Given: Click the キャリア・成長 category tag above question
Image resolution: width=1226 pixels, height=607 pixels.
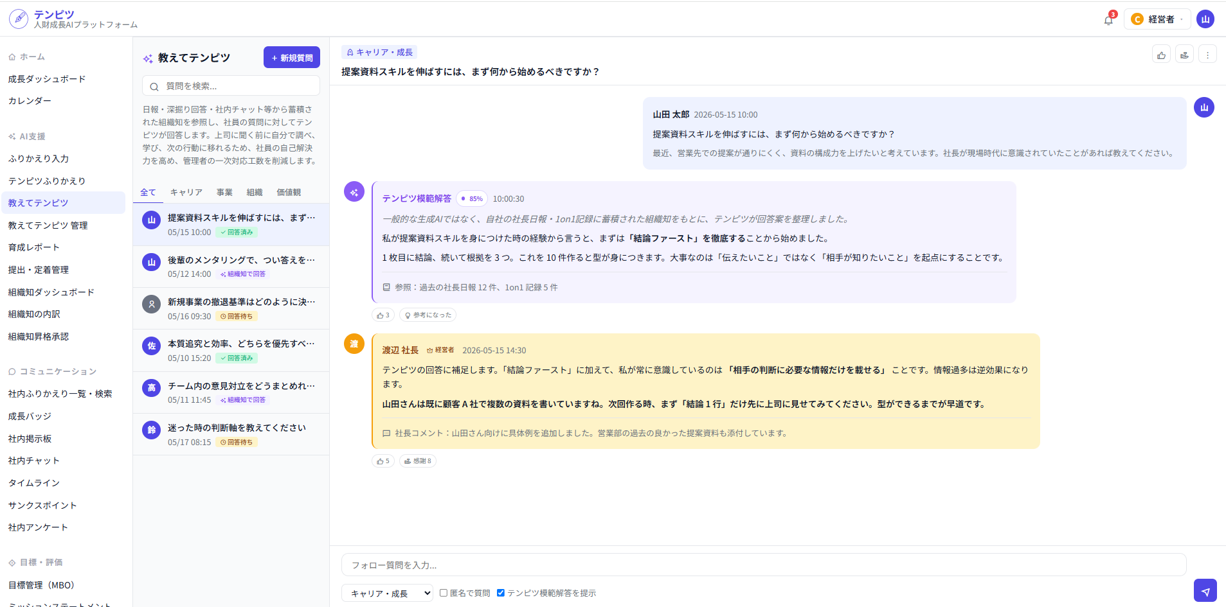Looking at the screenshot, I should [x=379, y=53].
